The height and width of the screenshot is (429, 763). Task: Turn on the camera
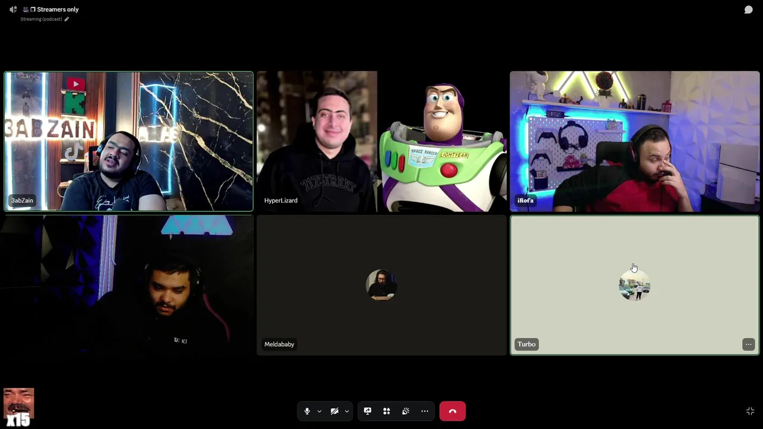334,411
